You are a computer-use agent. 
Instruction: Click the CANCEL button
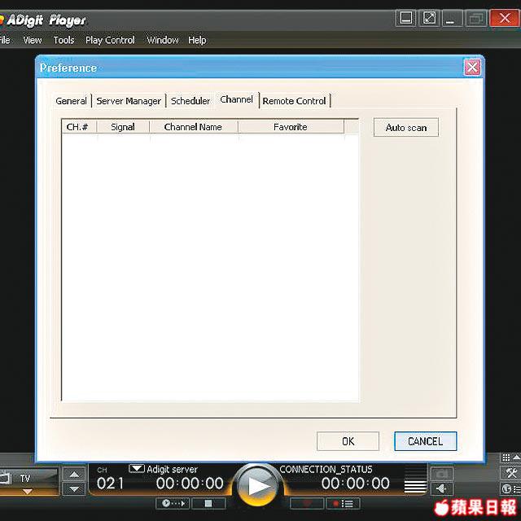[x=425, y=441]
